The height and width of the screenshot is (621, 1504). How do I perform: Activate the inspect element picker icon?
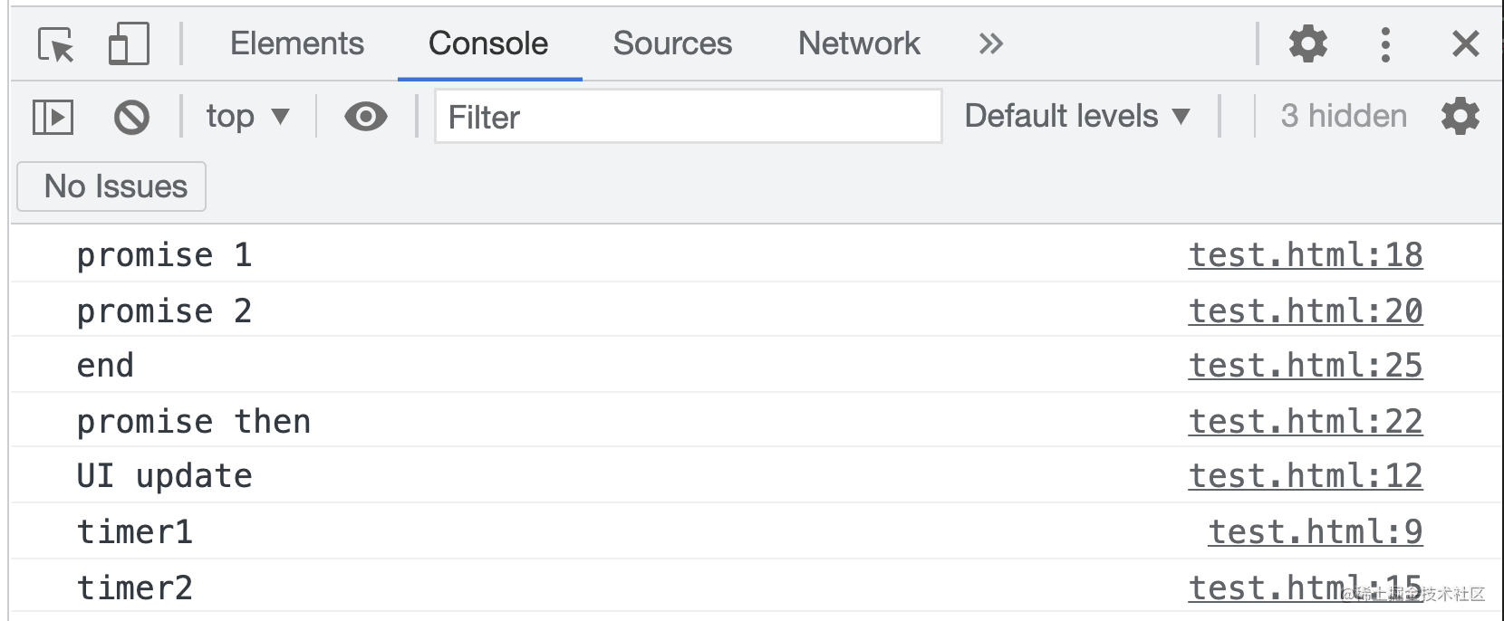click(x=56, y=43)
